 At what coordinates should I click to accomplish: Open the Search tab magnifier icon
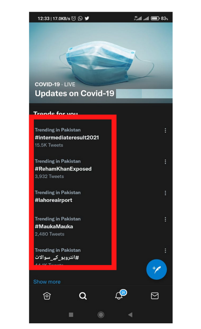[x=83, y=296]
